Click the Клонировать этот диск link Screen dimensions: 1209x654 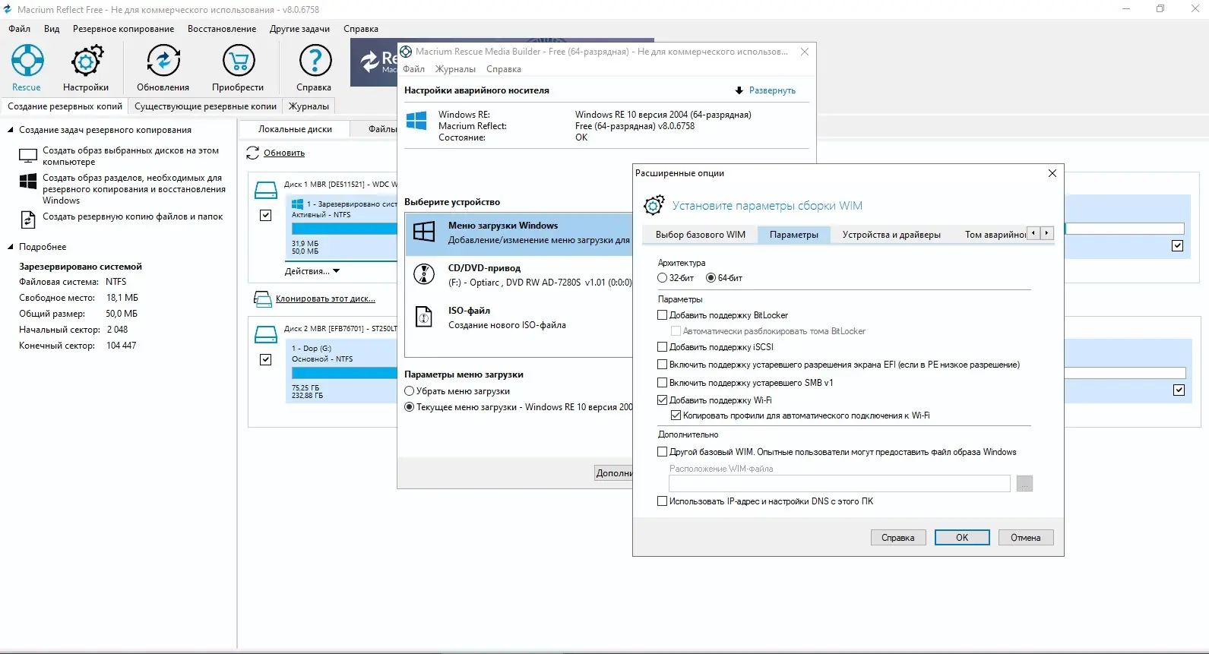click(x=325, y=299)
